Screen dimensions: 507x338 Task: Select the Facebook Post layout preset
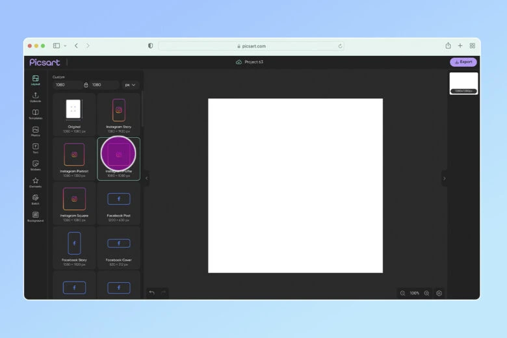[x=118, y=203]
